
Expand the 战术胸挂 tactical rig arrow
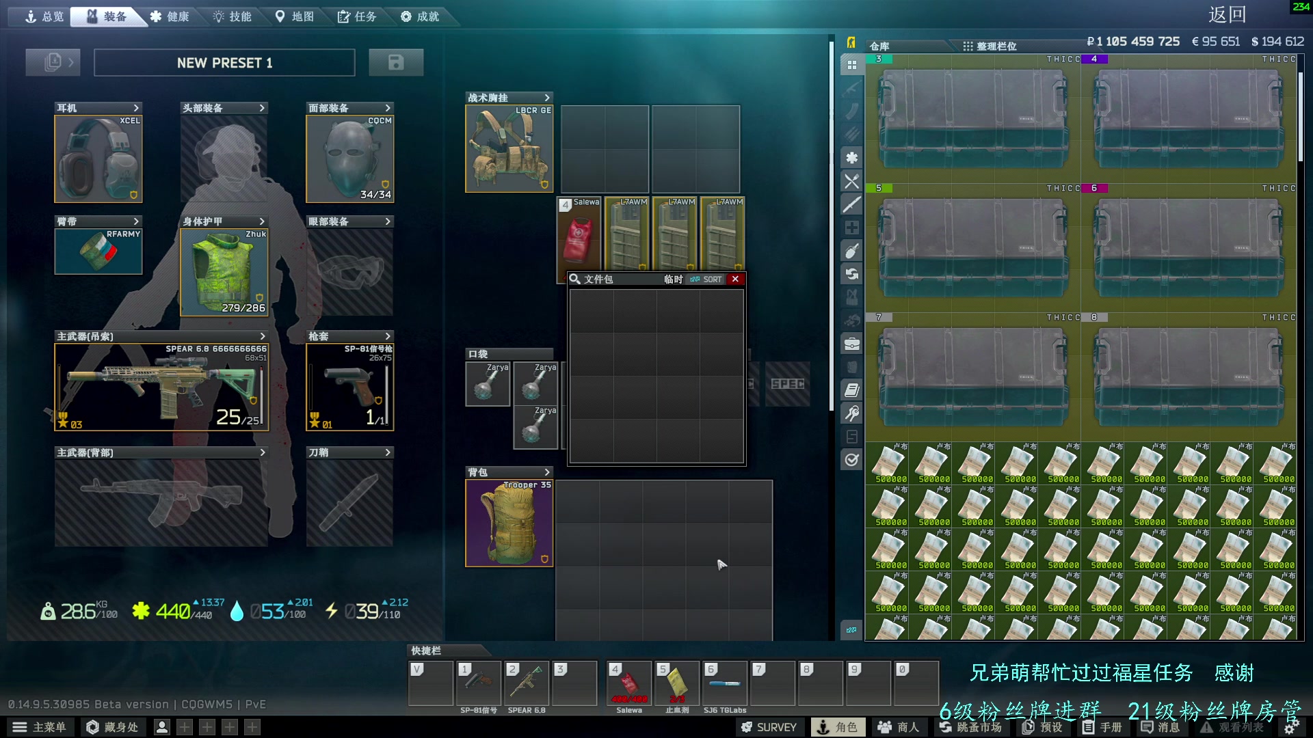[547, 98]
